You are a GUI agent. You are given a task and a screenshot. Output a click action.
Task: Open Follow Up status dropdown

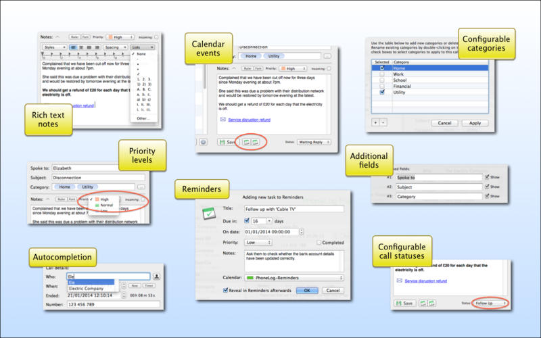tap(490, 303)
